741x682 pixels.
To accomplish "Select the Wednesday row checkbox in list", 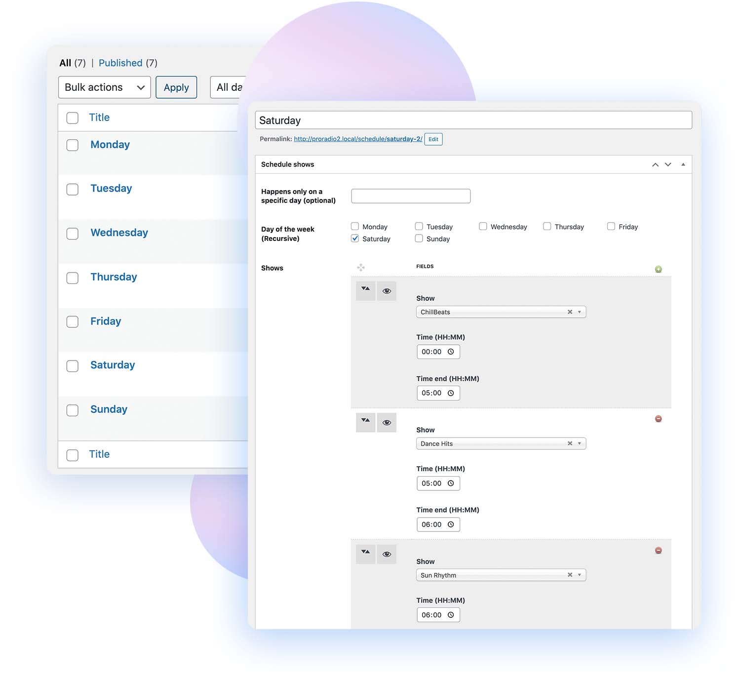I will tap(73, 234).
